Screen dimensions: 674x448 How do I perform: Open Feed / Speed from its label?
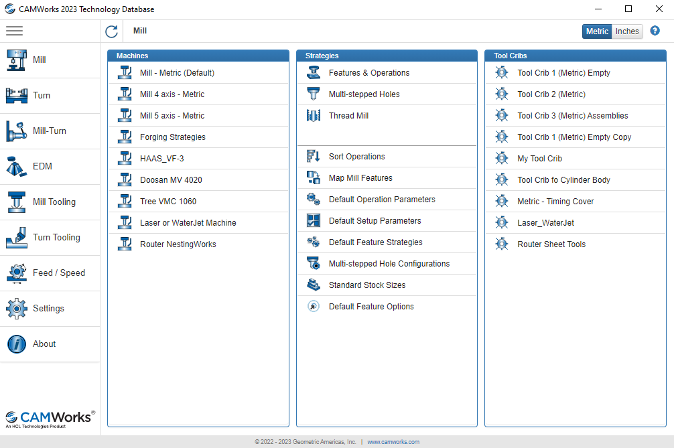point(59,273)
